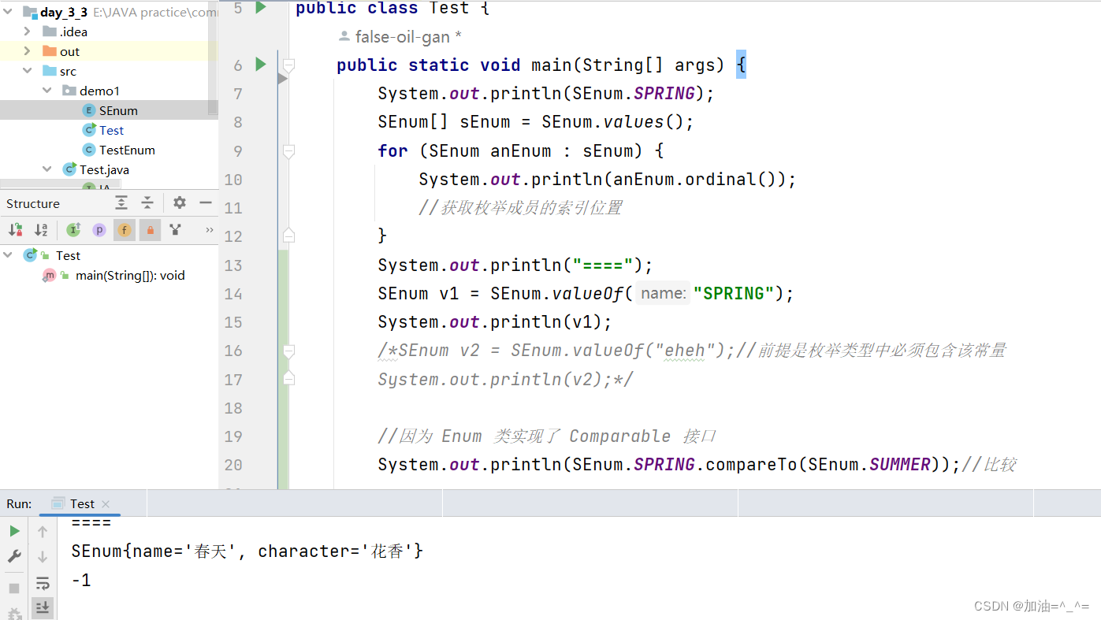Image resolution: width=1101 pixels, height=620 pixels.
Task: Click the main method icon in Structure
Action: click(x=50, y=275)
